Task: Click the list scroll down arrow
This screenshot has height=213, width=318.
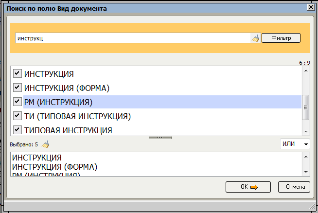Action: [306, 132]
